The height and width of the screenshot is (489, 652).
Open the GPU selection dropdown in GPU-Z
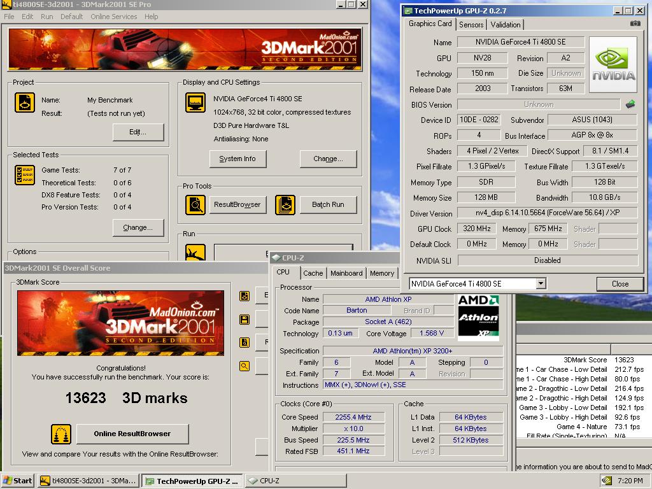[x=541, y=283]
